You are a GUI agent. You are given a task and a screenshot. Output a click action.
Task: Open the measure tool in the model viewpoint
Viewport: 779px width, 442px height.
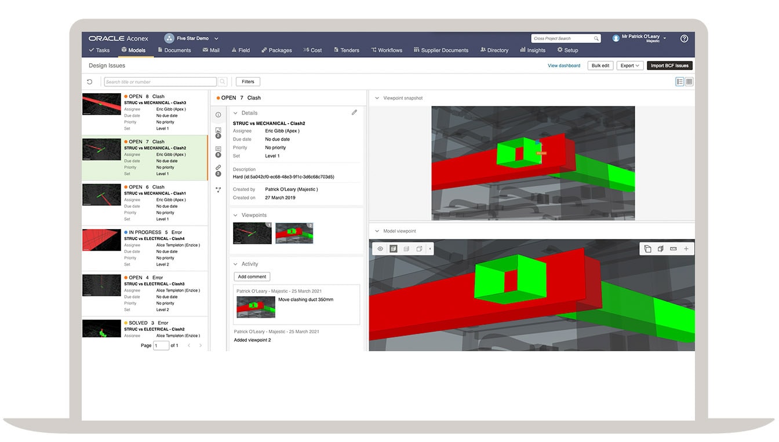tap(674, 248)
